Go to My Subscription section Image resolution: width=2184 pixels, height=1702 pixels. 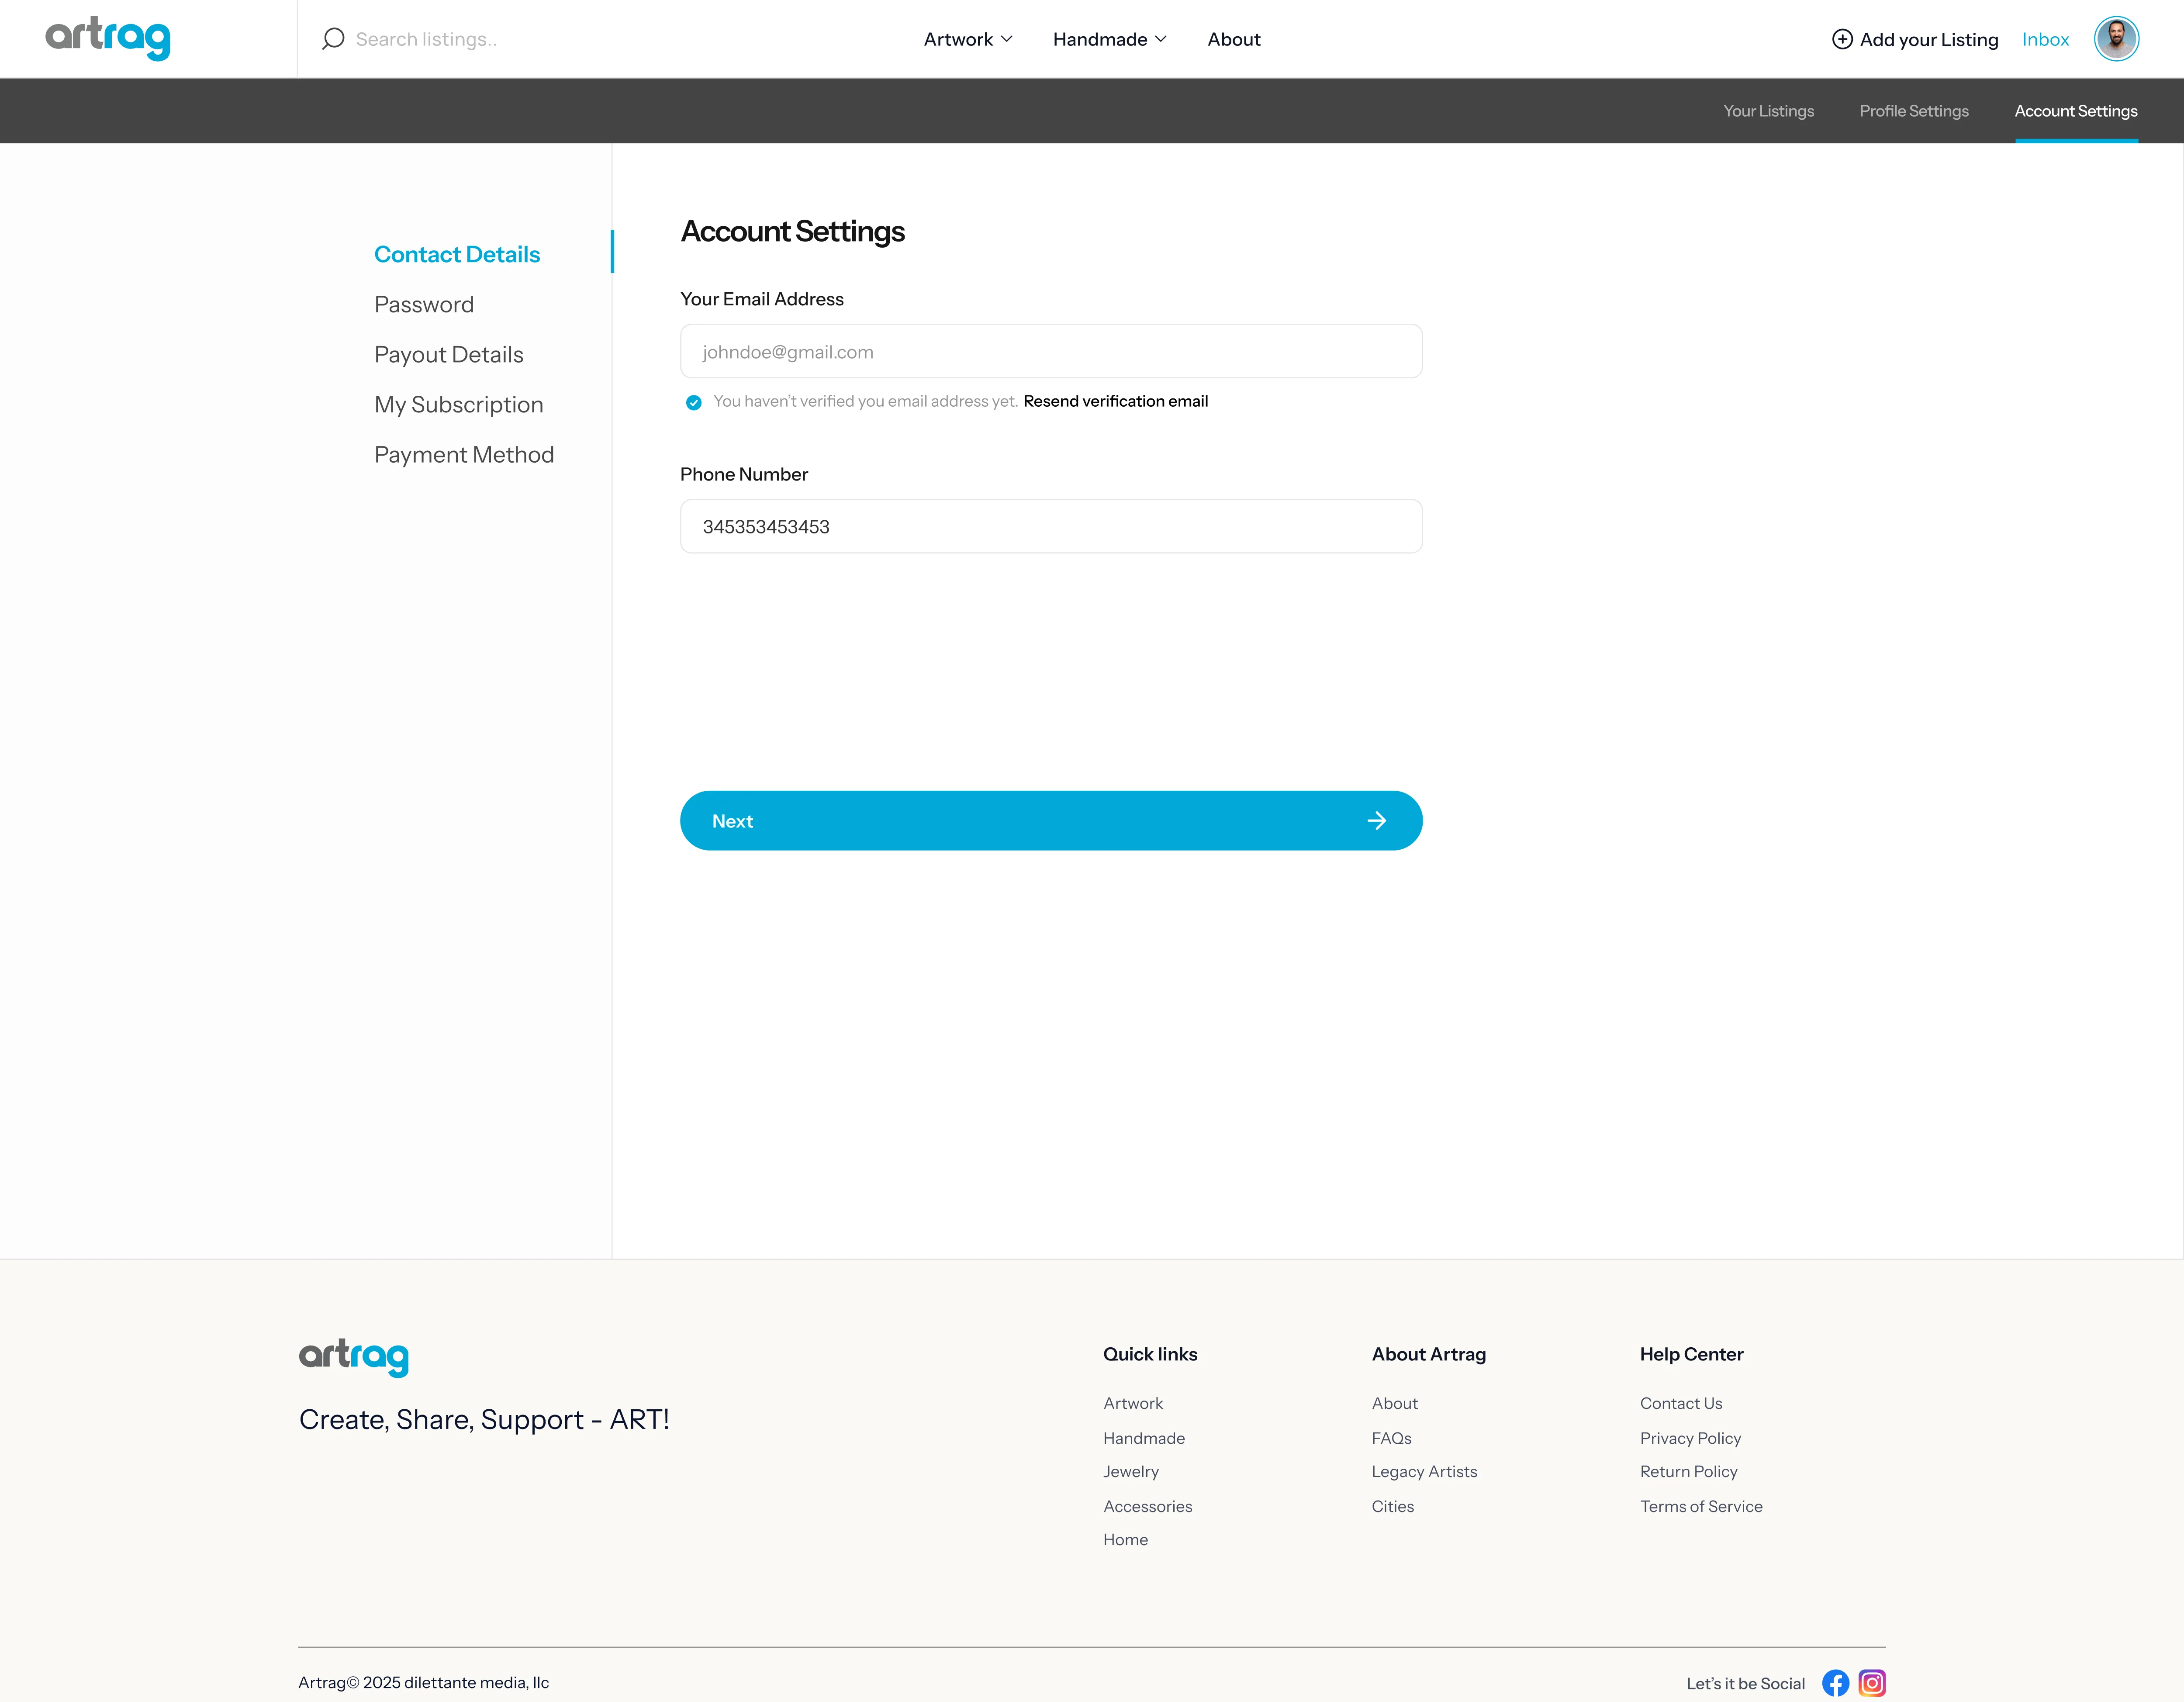pos(458,404)
